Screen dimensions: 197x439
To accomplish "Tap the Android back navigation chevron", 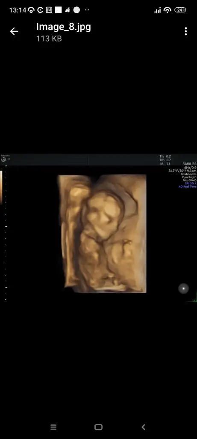I will (144, 427).
